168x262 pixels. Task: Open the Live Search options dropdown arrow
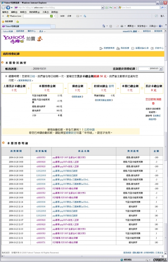tap(166, 8)
